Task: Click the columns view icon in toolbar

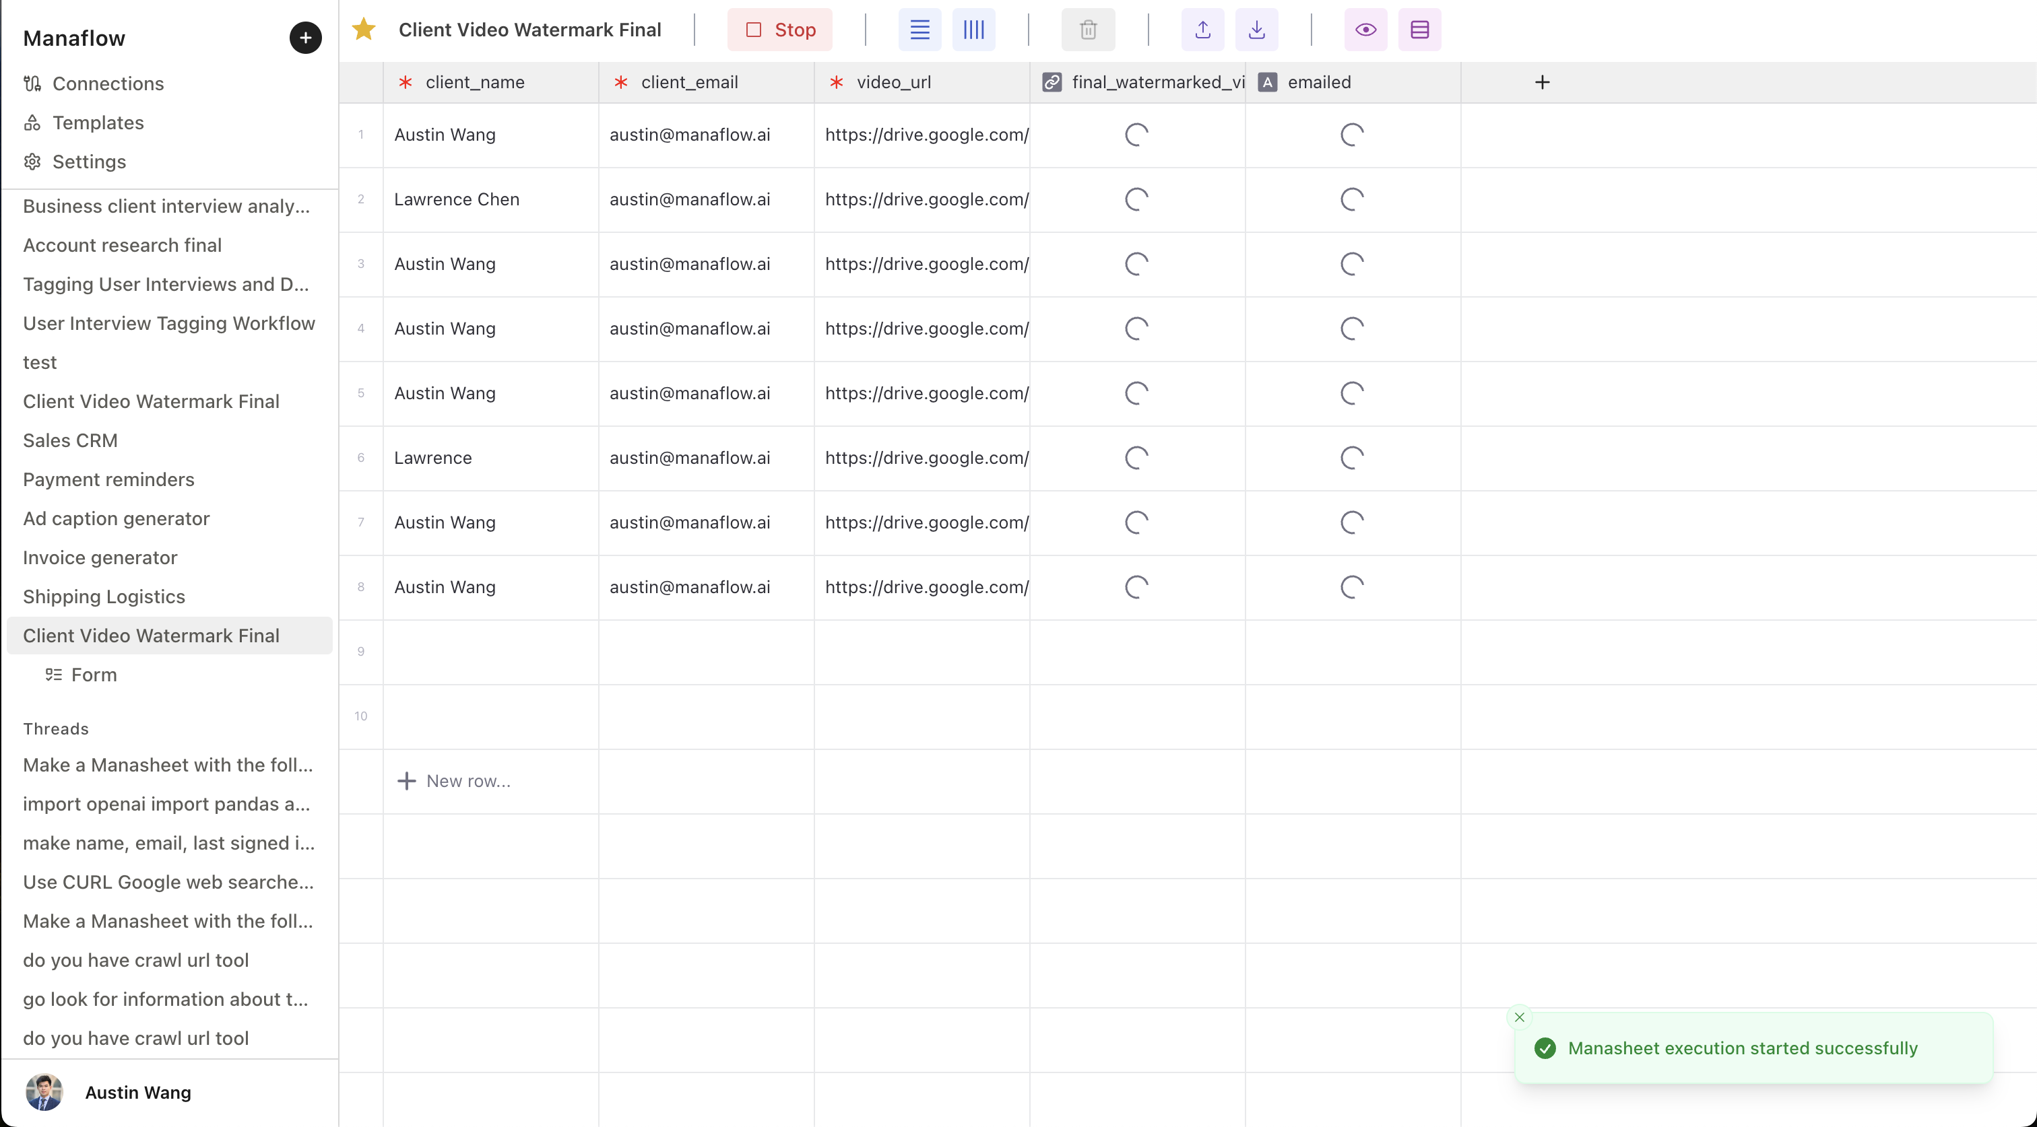Action: point(973,29)
